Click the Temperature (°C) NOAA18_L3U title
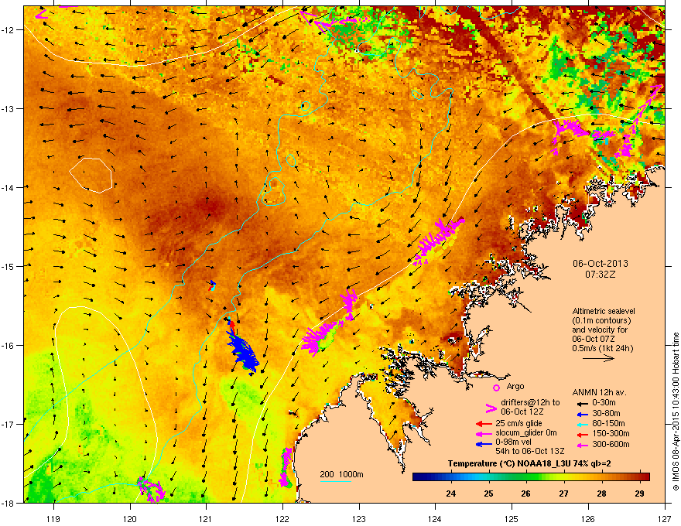The image size is (681, 526). click(529, 463)
